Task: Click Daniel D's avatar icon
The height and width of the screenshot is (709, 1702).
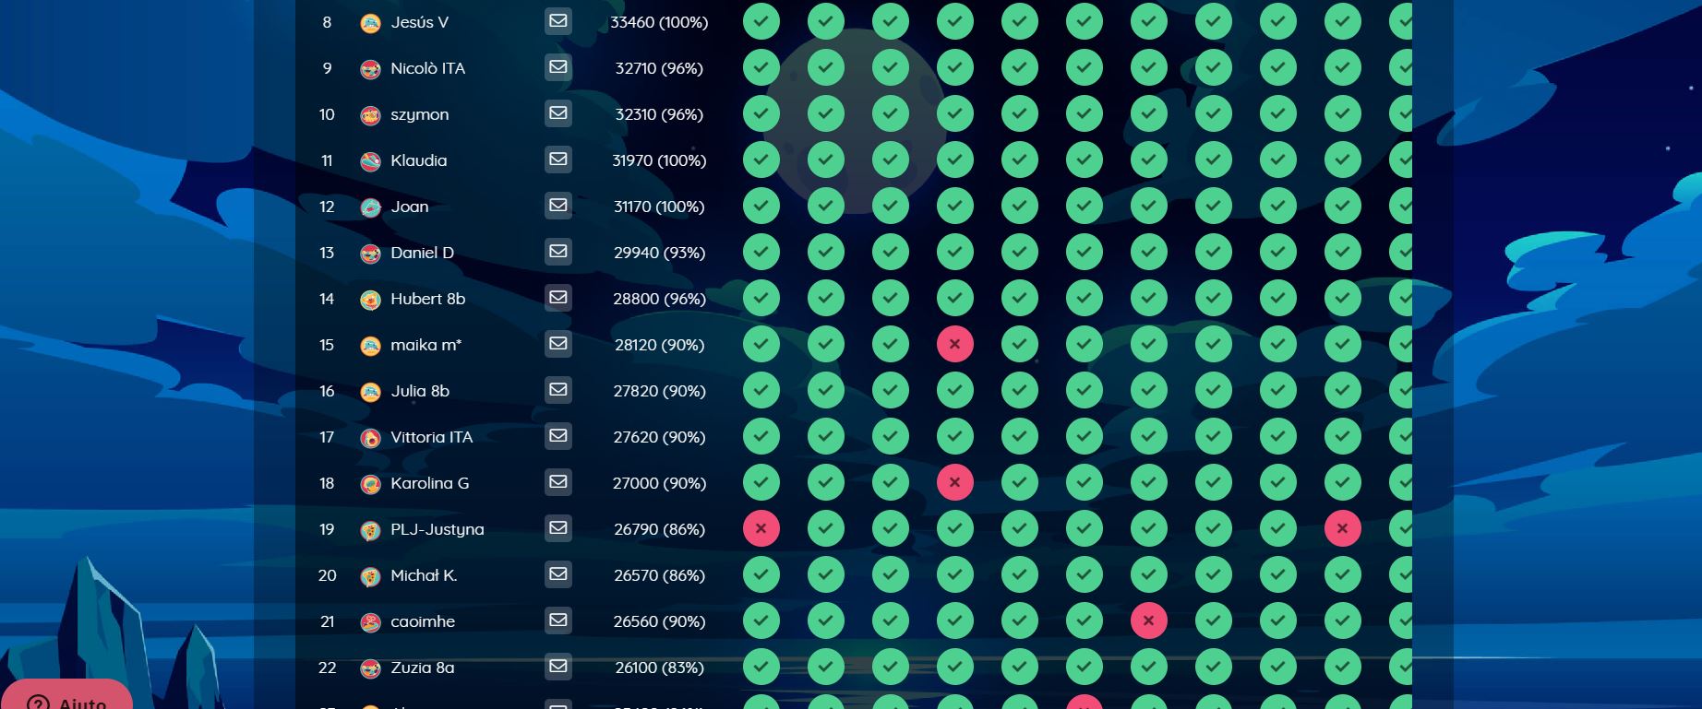Action: tap(370, 254)
